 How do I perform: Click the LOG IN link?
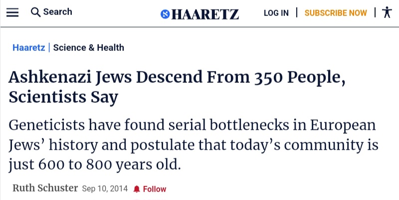coord(276,13)
